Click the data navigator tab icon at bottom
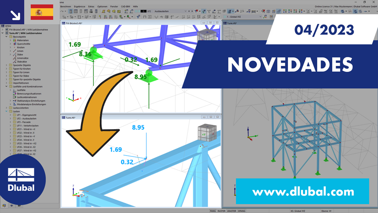The width and height of the screenshot is (378, 213). point(4,206)
